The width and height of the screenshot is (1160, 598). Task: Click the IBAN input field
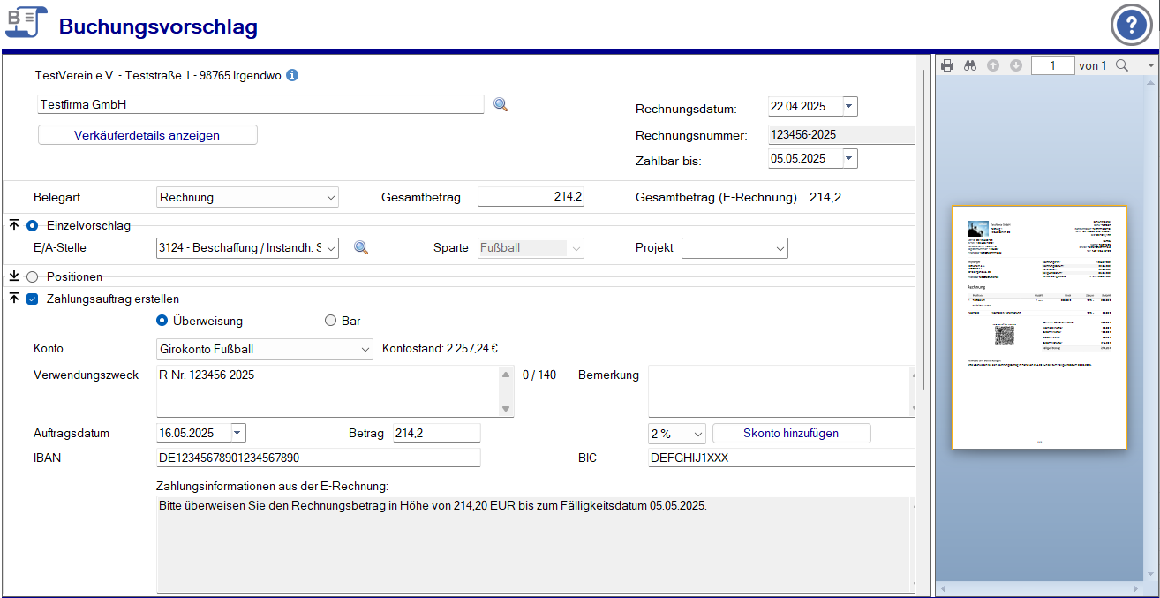[318, 458]
